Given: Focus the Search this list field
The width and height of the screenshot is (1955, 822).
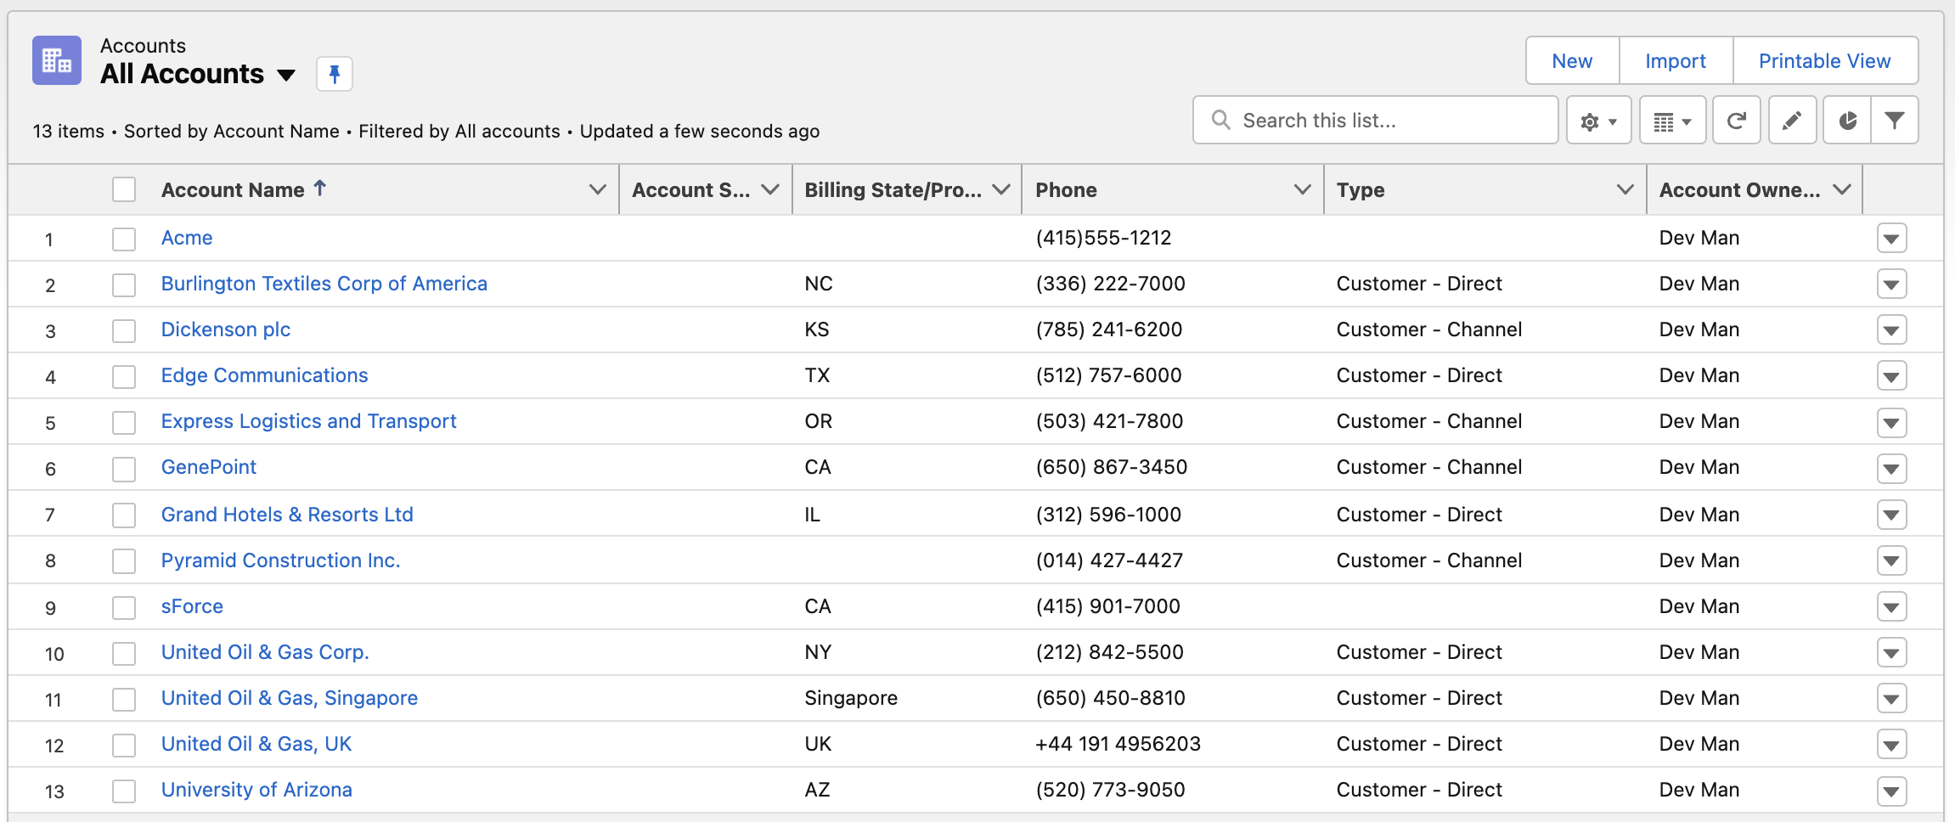Looking at the screenshot, I should coord(1376,121).
